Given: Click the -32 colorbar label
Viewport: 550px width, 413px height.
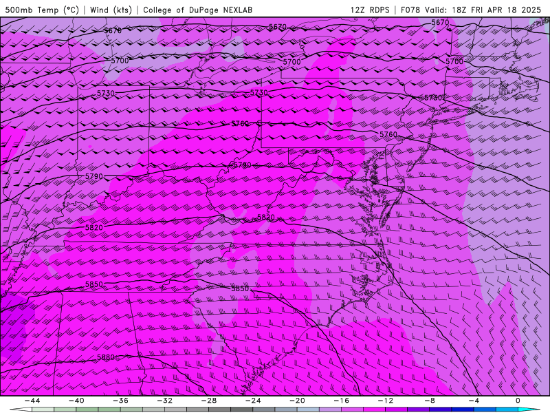Looking at the screenshot, I should click(x=164, y=401).
